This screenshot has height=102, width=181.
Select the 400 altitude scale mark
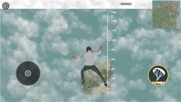pos(113,69)
